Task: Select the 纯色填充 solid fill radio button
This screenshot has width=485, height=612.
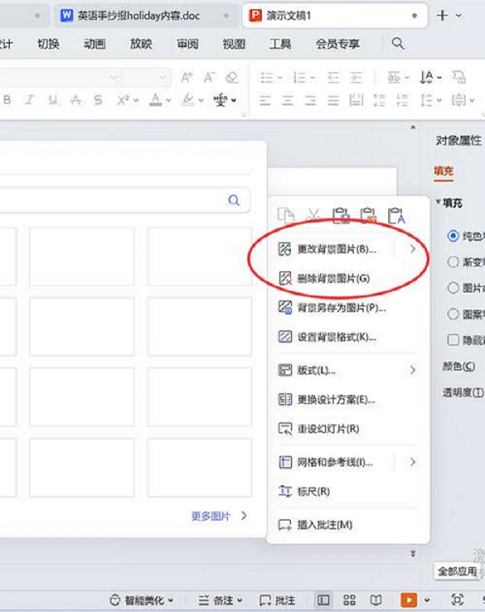Action: pyautogui.click(x=453, y=236)
